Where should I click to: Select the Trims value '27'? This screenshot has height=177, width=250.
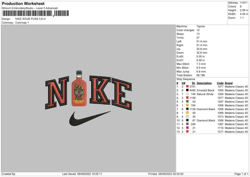click(198, 38)
